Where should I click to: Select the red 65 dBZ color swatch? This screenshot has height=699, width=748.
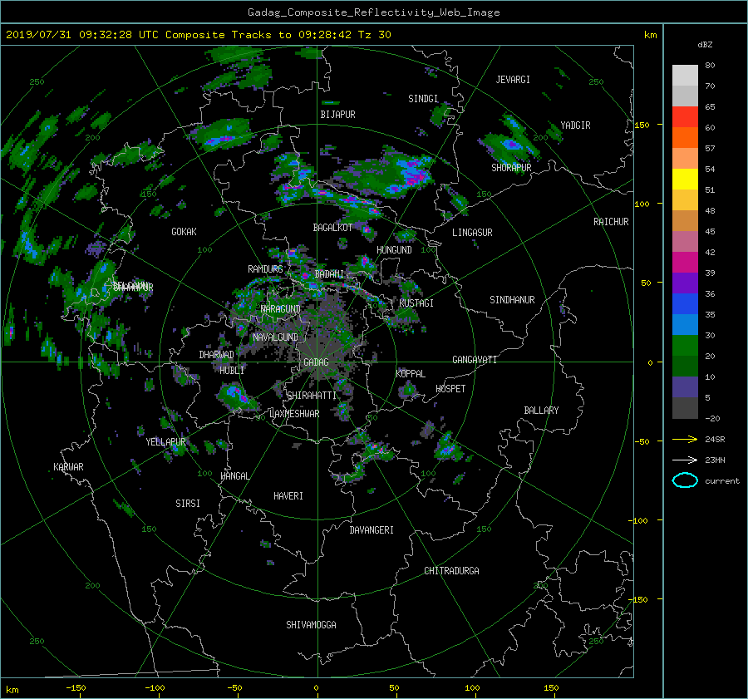[685, 116]
